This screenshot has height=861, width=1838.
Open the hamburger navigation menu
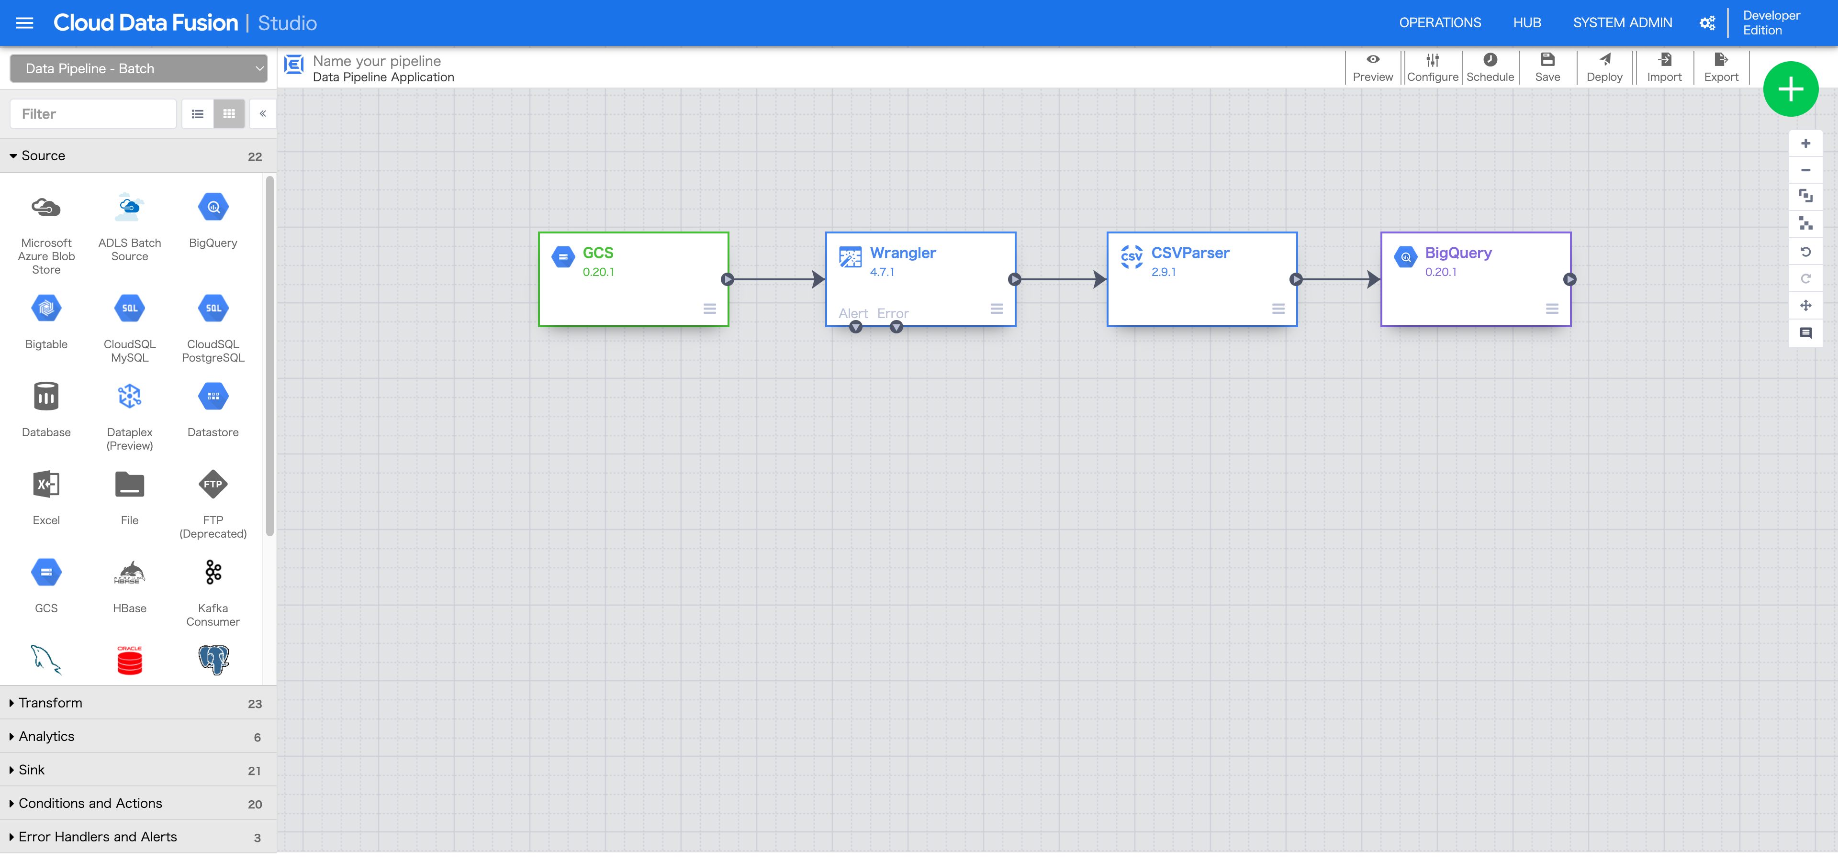point(25,23)
